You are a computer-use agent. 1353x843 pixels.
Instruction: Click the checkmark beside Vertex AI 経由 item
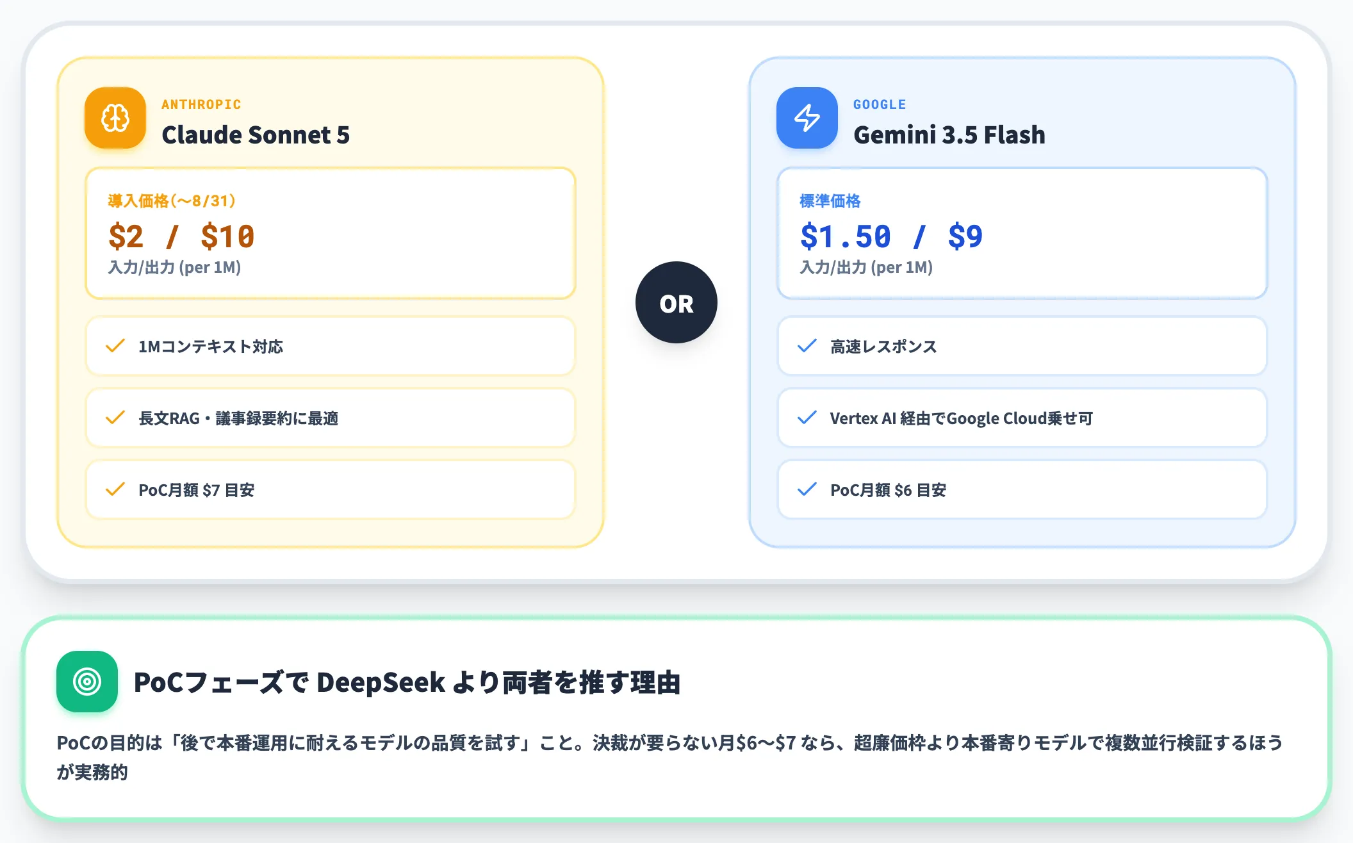pos(807,418)
